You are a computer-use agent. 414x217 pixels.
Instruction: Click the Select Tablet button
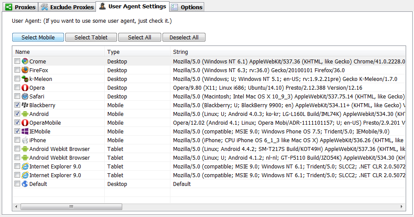tap(91, 37)
